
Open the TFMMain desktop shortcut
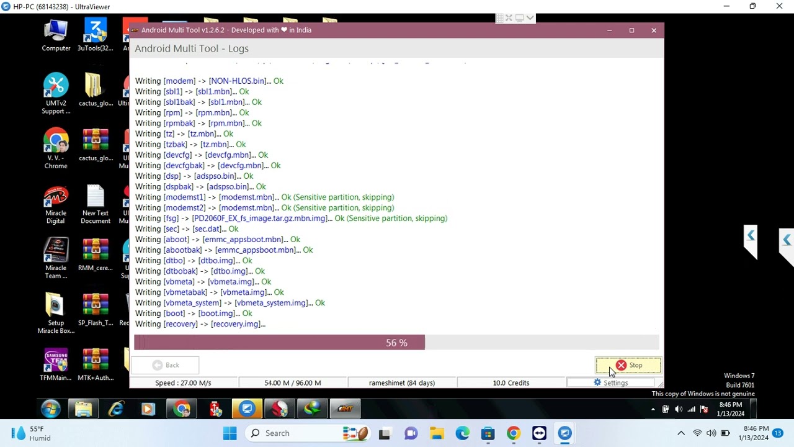[x=56, y=365]
